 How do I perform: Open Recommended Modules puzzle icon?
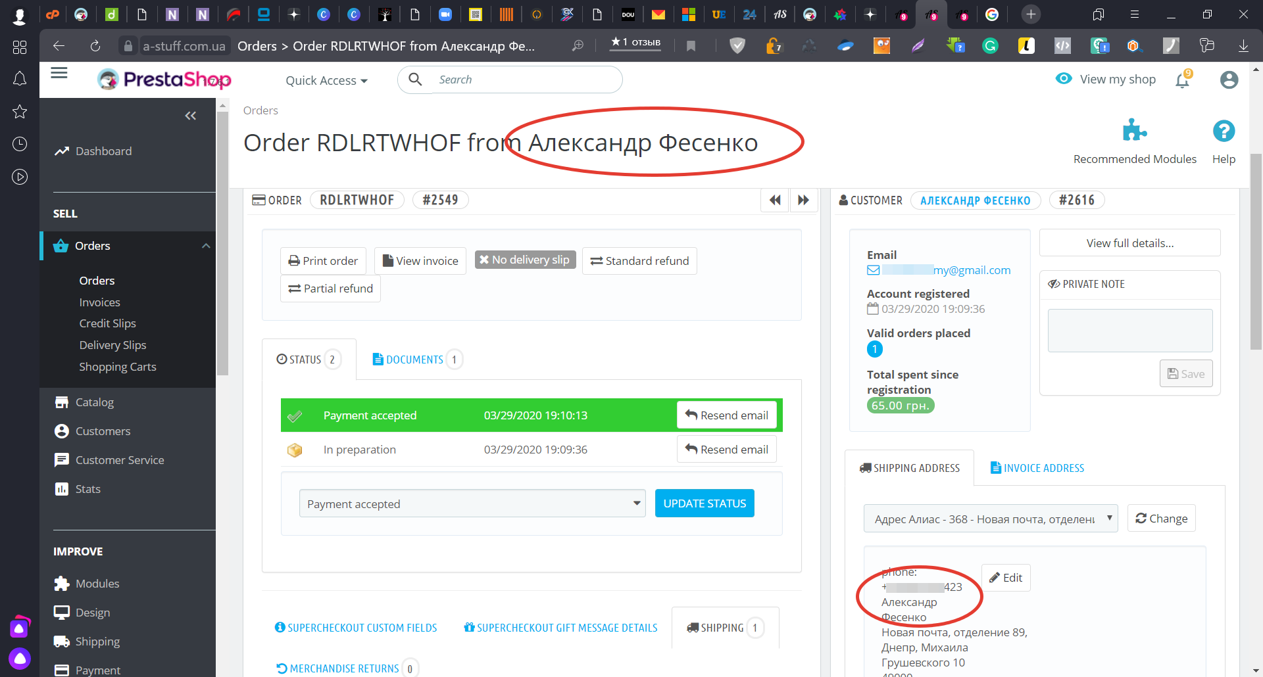coord(1135,130)
